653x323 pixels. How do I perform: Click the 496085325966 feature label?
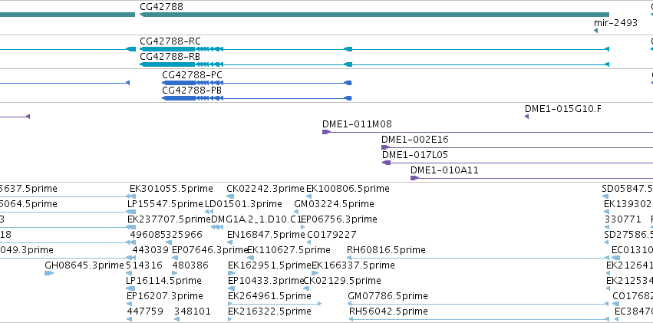167,235
